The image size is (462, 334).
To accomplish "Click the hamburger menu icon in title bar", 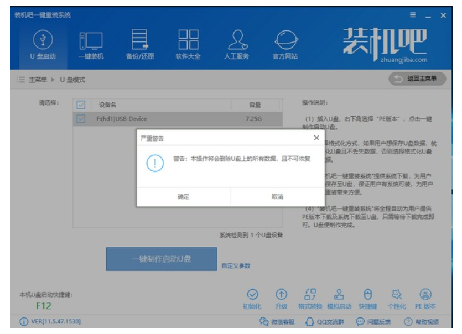I will 413,15.
